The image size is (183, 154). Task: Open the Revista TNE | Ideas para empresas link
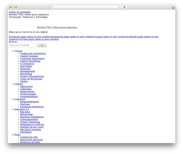point(57,27)
